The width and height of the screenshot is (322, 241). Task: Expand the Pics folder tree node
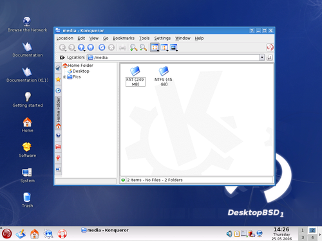tap(64, 77)
